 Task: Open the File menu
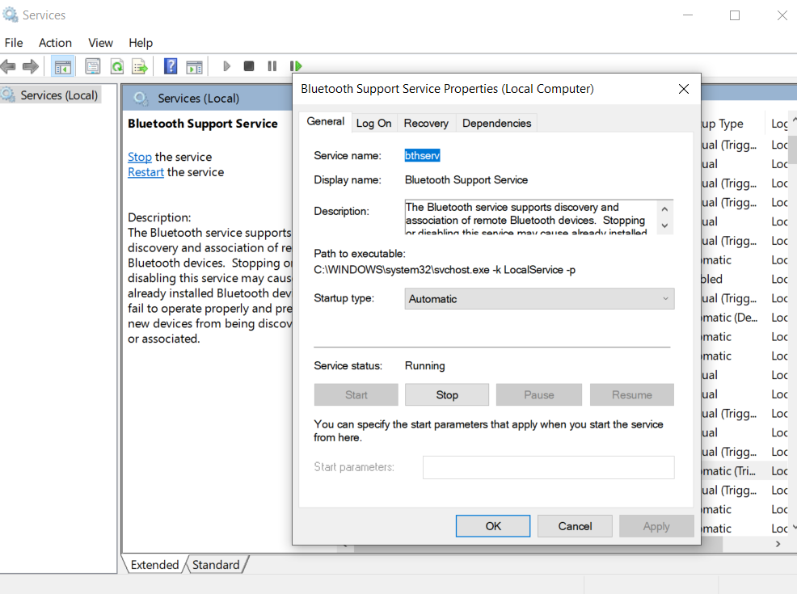[14, 43]
